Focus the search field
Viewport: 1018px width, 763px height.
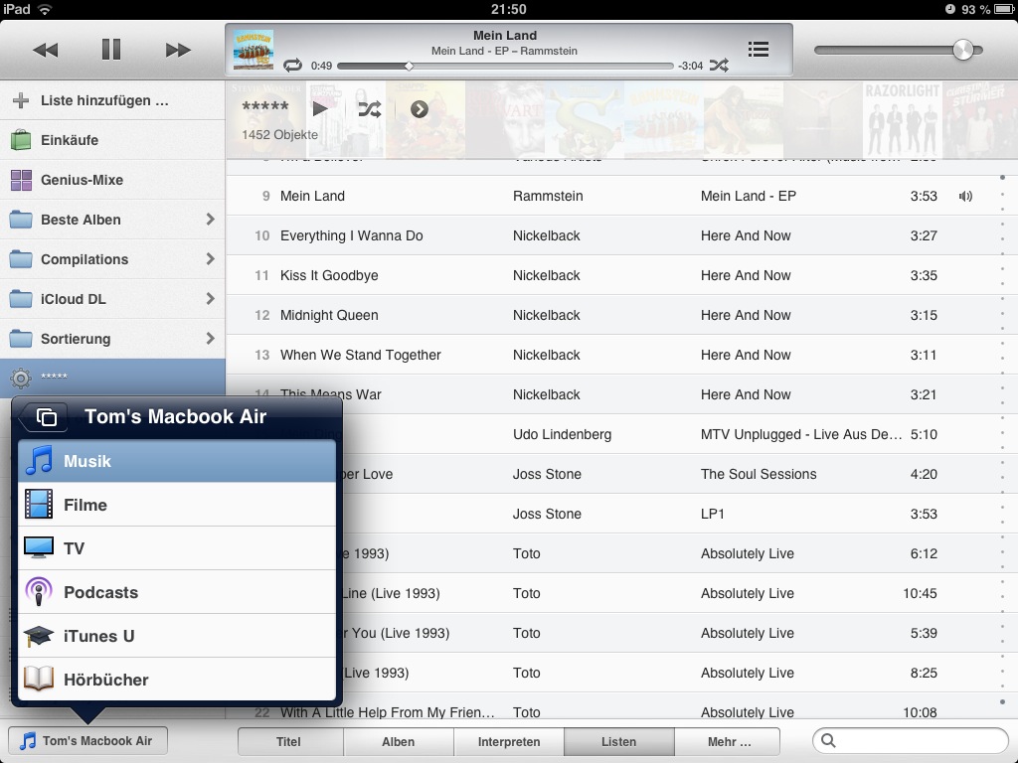click(911, 741)
